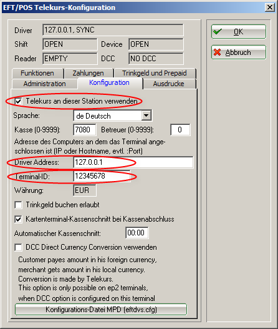Screen dimensions: 278x329
Task: Go to Trinkgeld und Prepaid tab
Action: [x=155, y=73]
